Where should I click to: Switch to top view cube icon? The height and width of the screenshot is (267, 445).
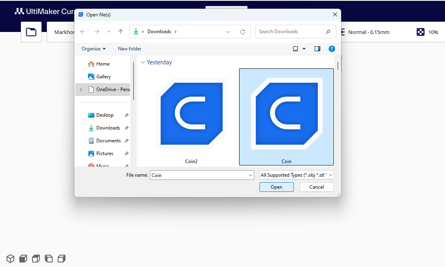[36, 259]
